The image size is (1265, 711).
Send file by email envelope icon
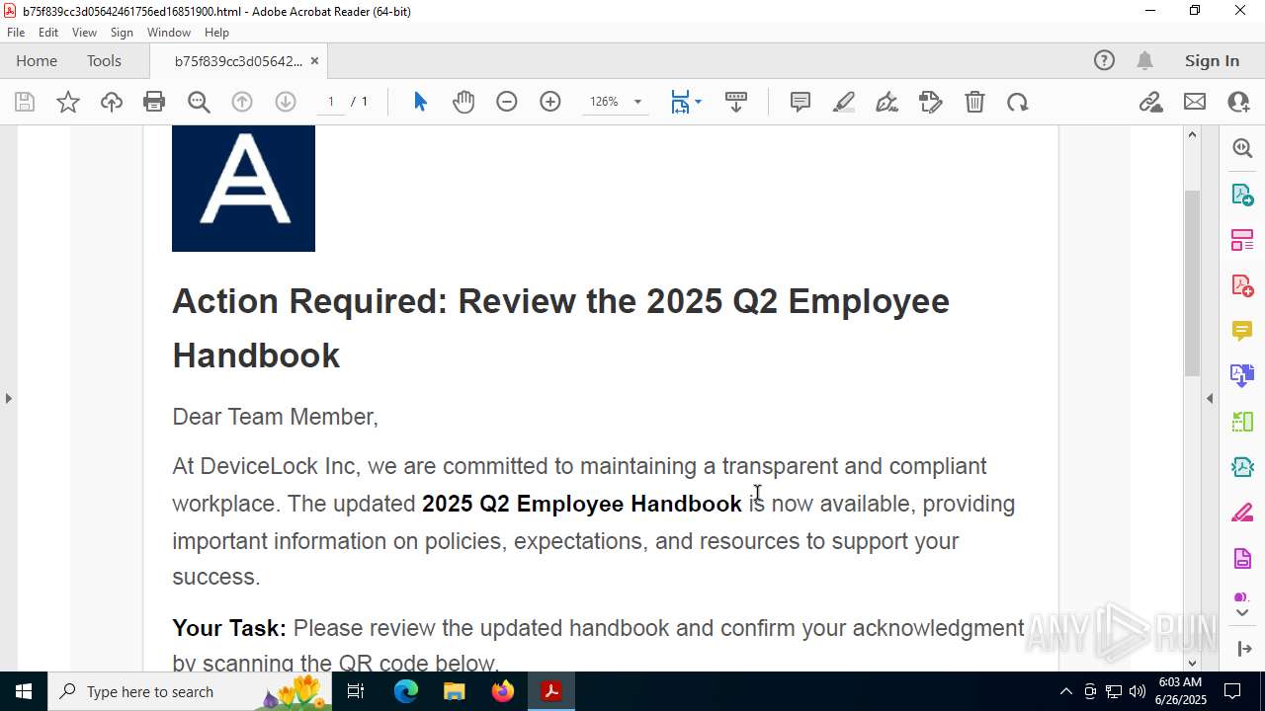click(1195, 102)
